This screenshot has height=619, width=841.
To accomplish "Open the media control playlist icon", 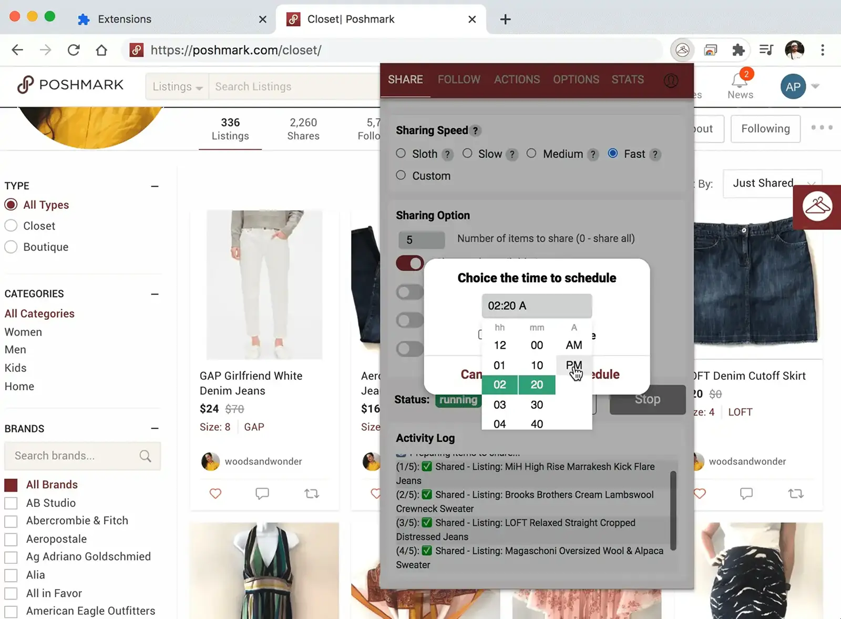I will [x=766, y=50].
